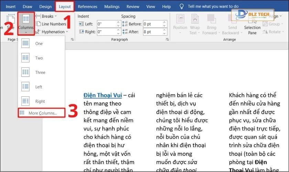This screenshot has width=289, height=172.
Task: Increase the Left indent value
Action: click(118, 22)
